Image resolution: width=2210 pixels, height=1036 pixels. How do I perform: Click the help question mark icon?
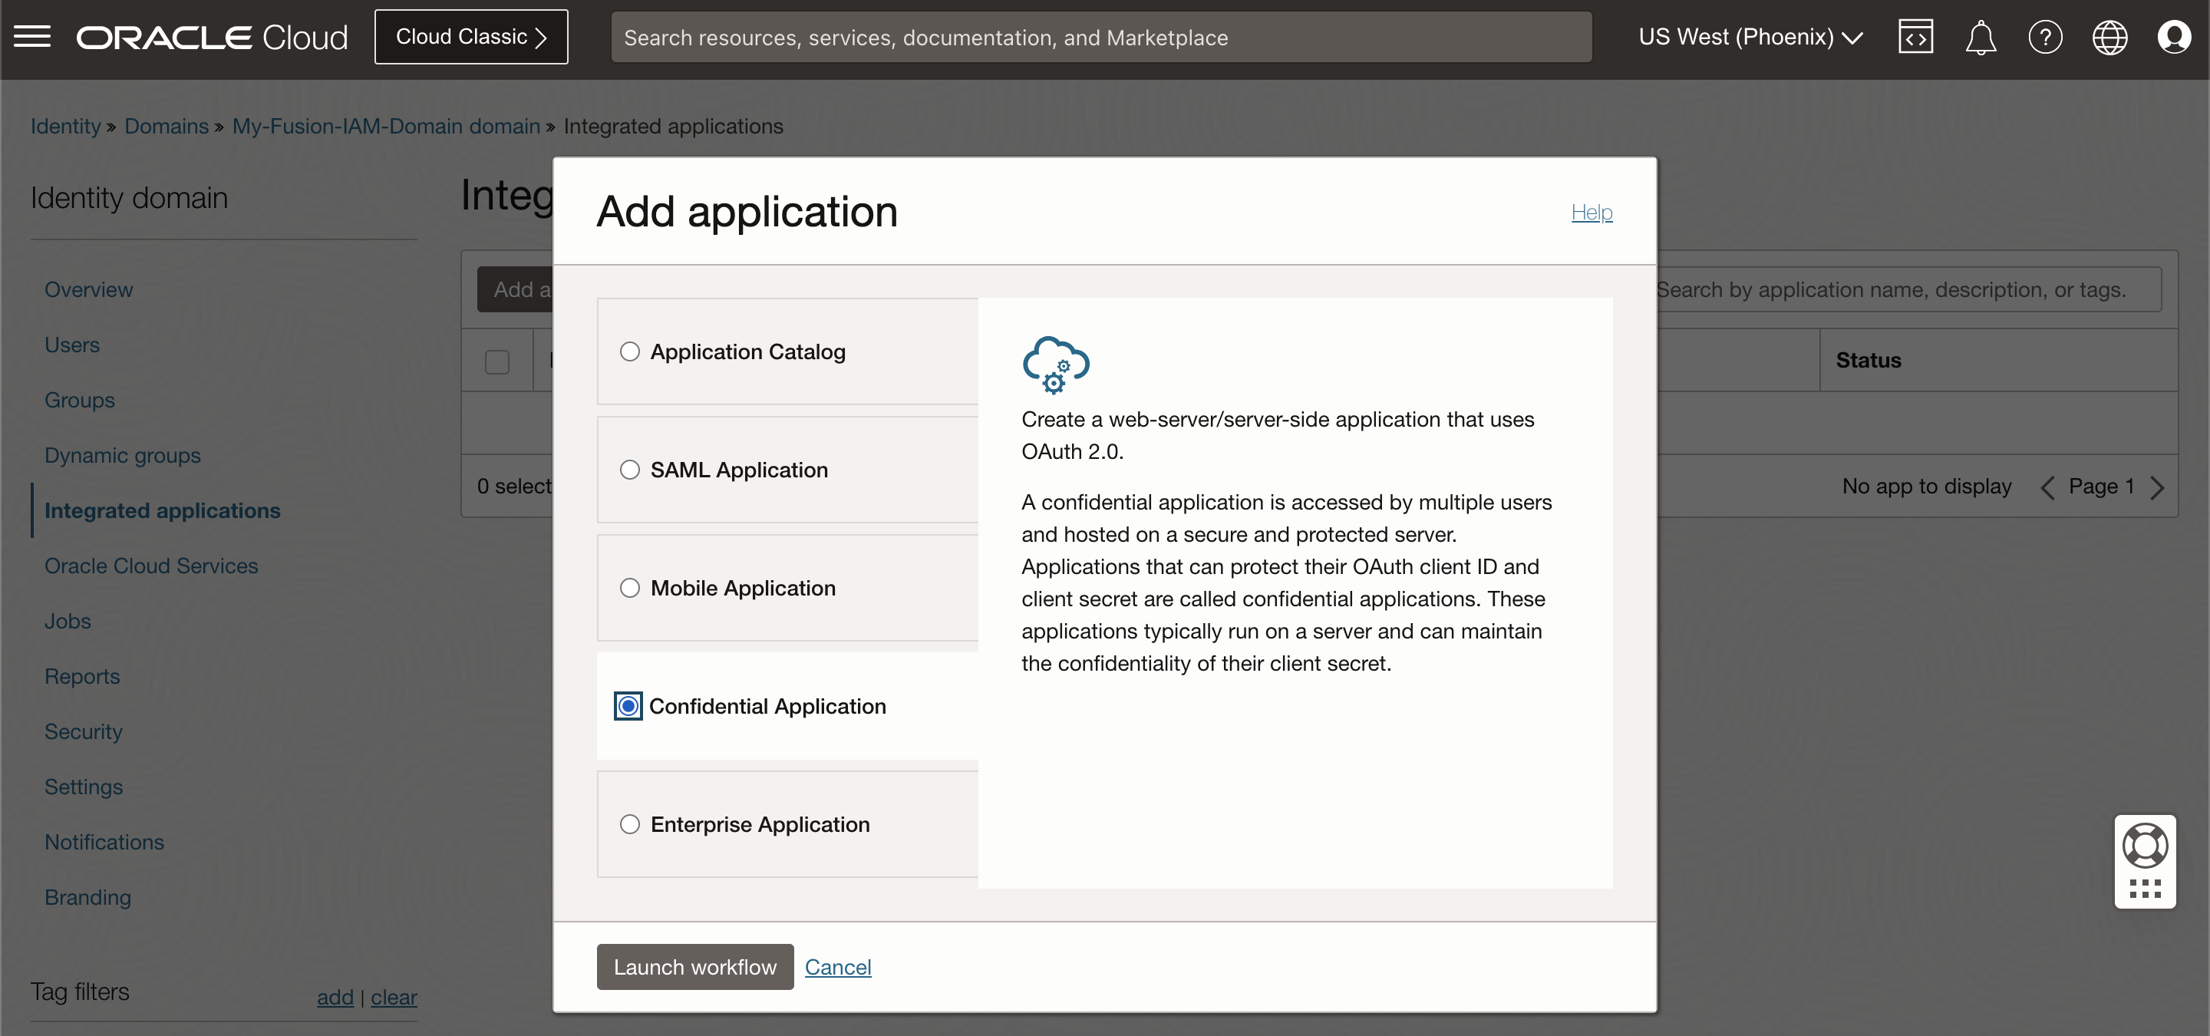[x=2044, y=37]
